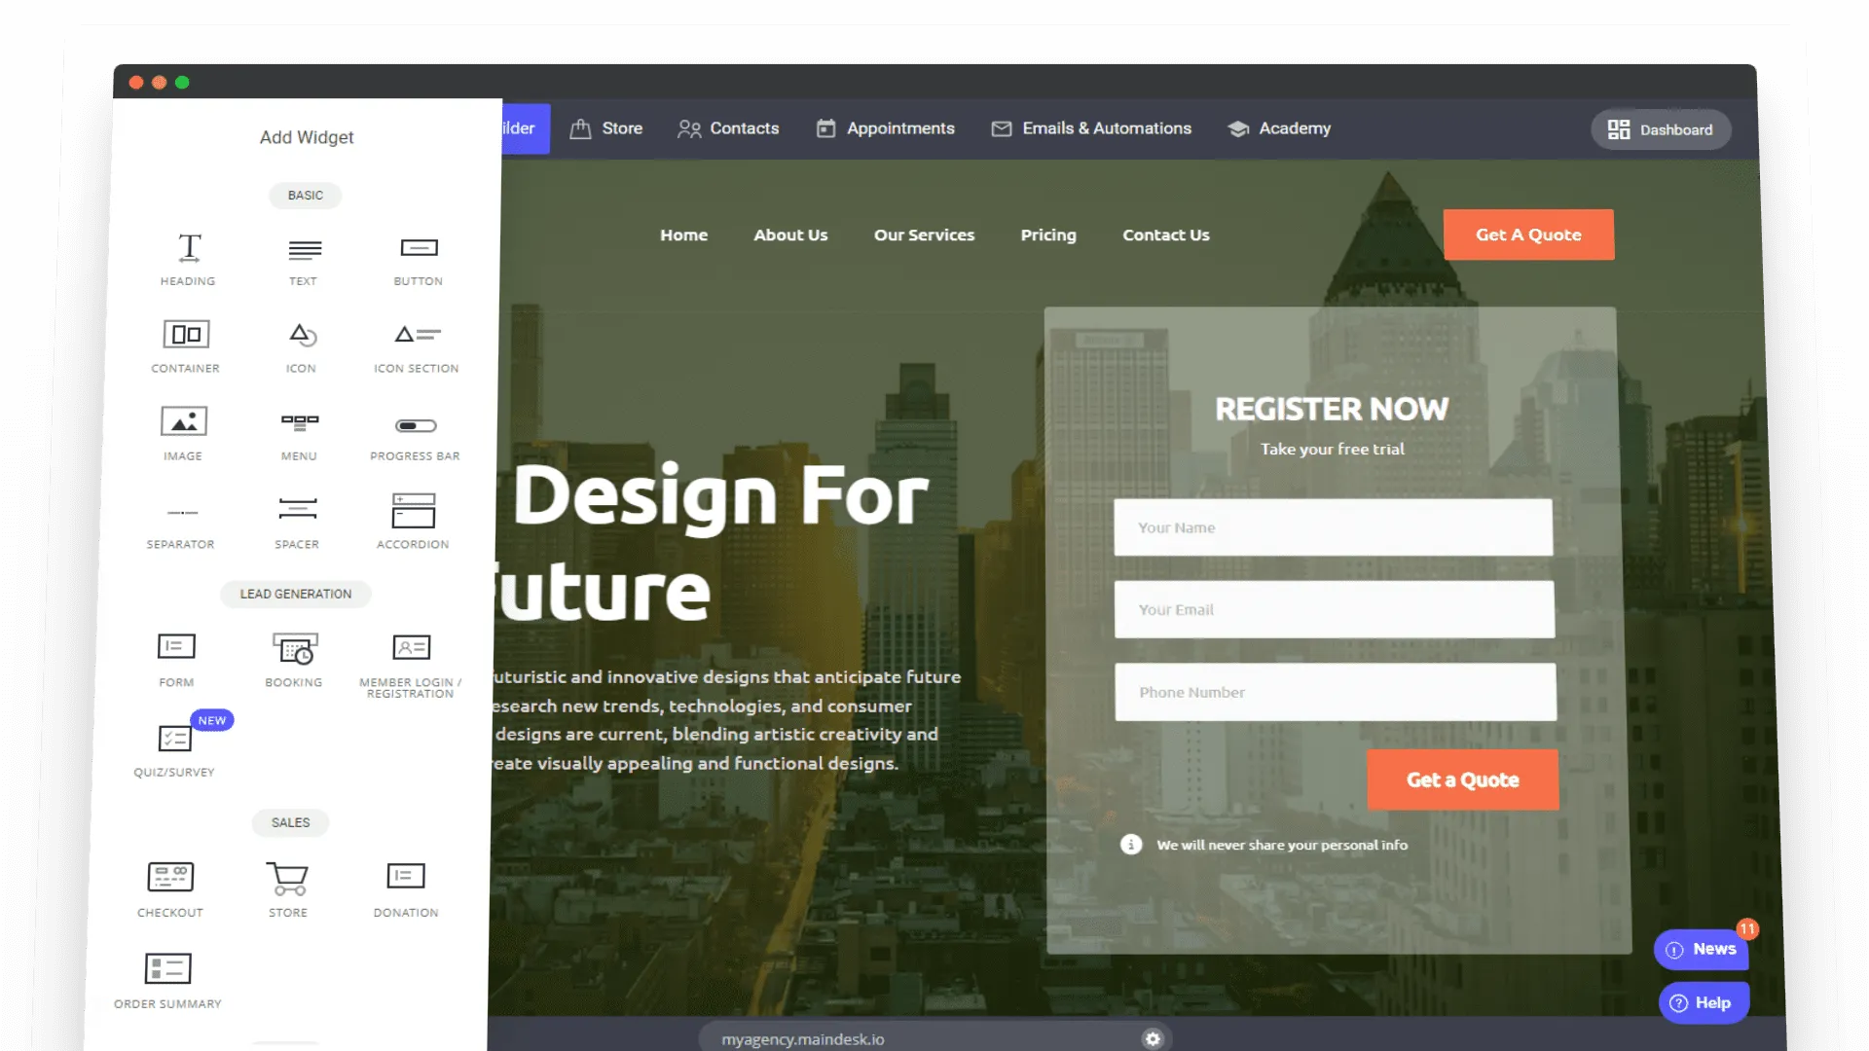This screenshot has height=1051, width=1869.
Task: Select the Button widget tool
Action: click(419, 257)
